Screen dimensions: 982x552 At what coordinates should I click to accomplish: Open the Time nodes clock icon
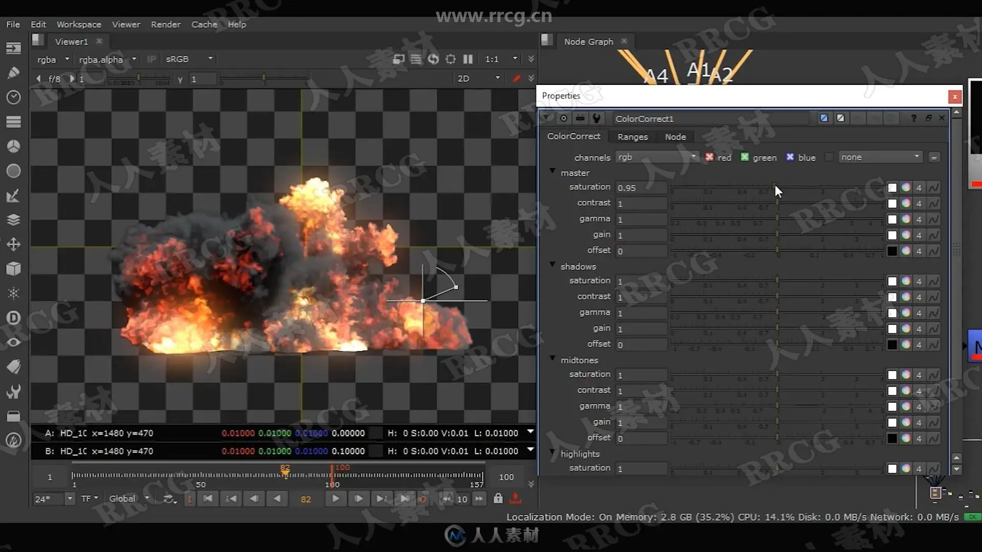point(13,97)
